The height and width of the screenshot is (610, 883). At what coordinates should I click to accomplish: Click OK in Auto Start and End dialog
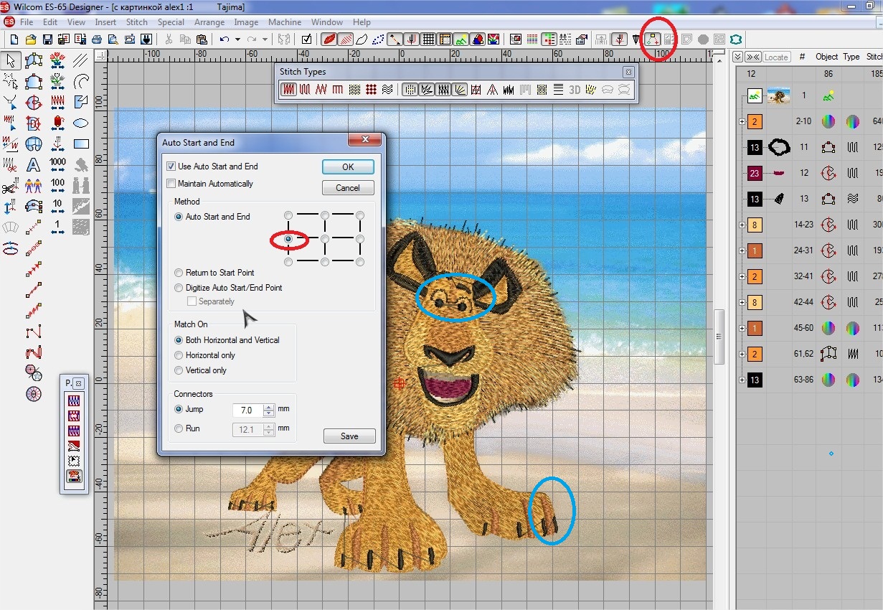click(348, 166)
